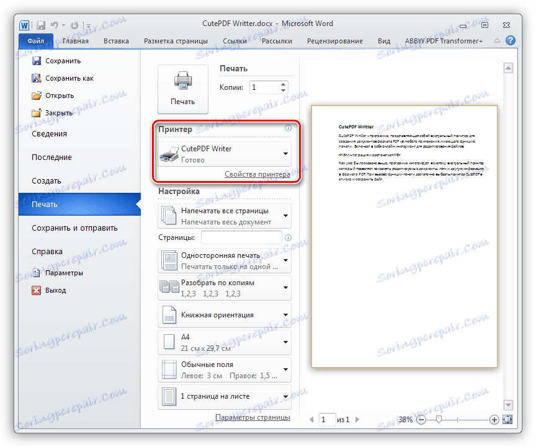The image size is (536, 447).
Task: Click Закрыть in the backstage menu
Action: click(x=52, y=113)
